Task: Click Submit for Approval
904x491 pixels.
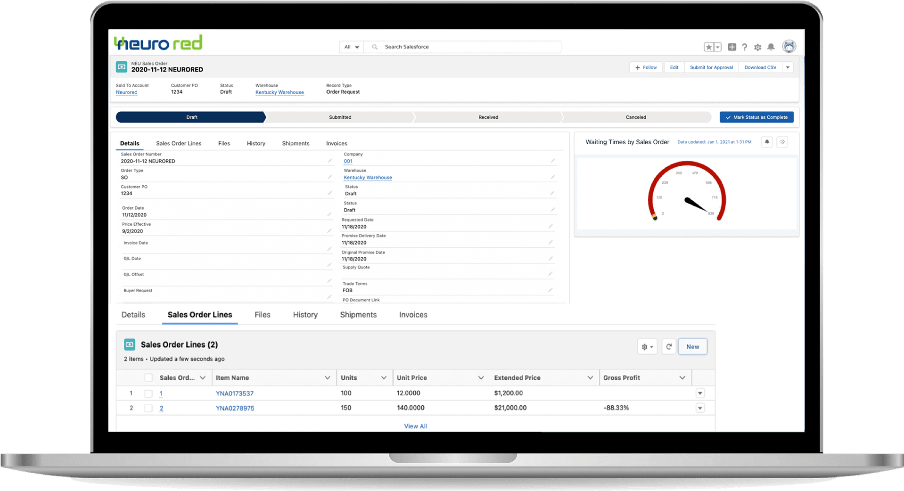Action: point(711,67)
